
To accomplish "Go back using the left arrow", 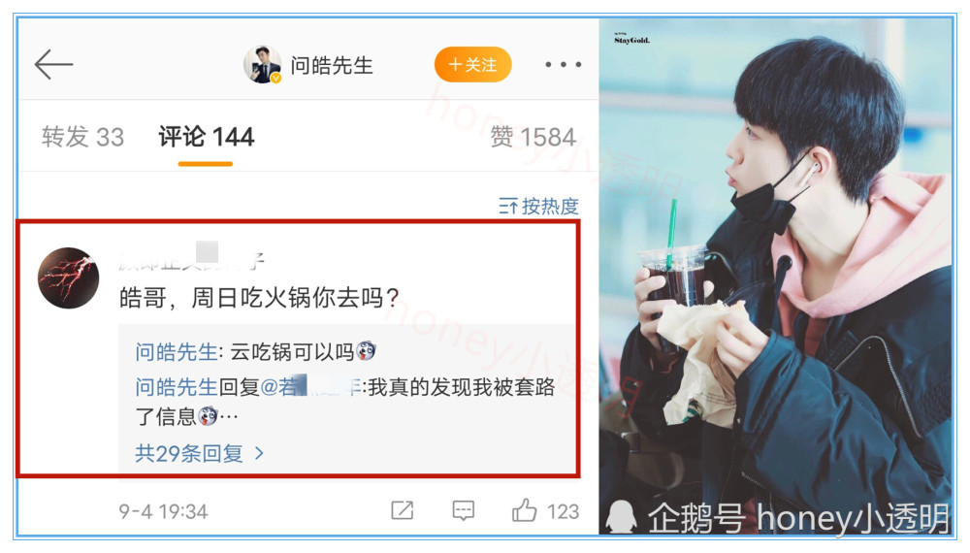I will pyautogui.click(x=53, y=64).
